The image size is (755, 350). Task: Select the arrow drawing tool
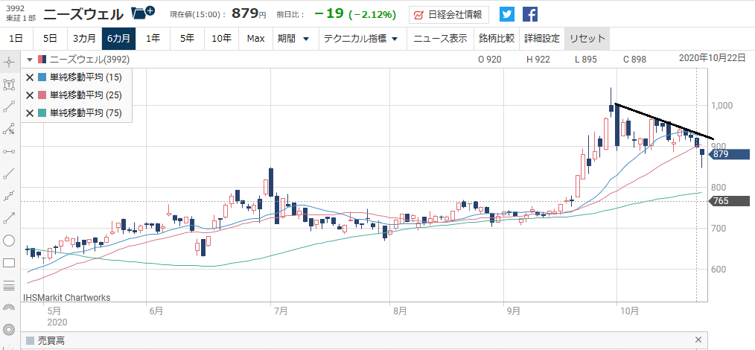pyautogui.click(x=9, y=218)
